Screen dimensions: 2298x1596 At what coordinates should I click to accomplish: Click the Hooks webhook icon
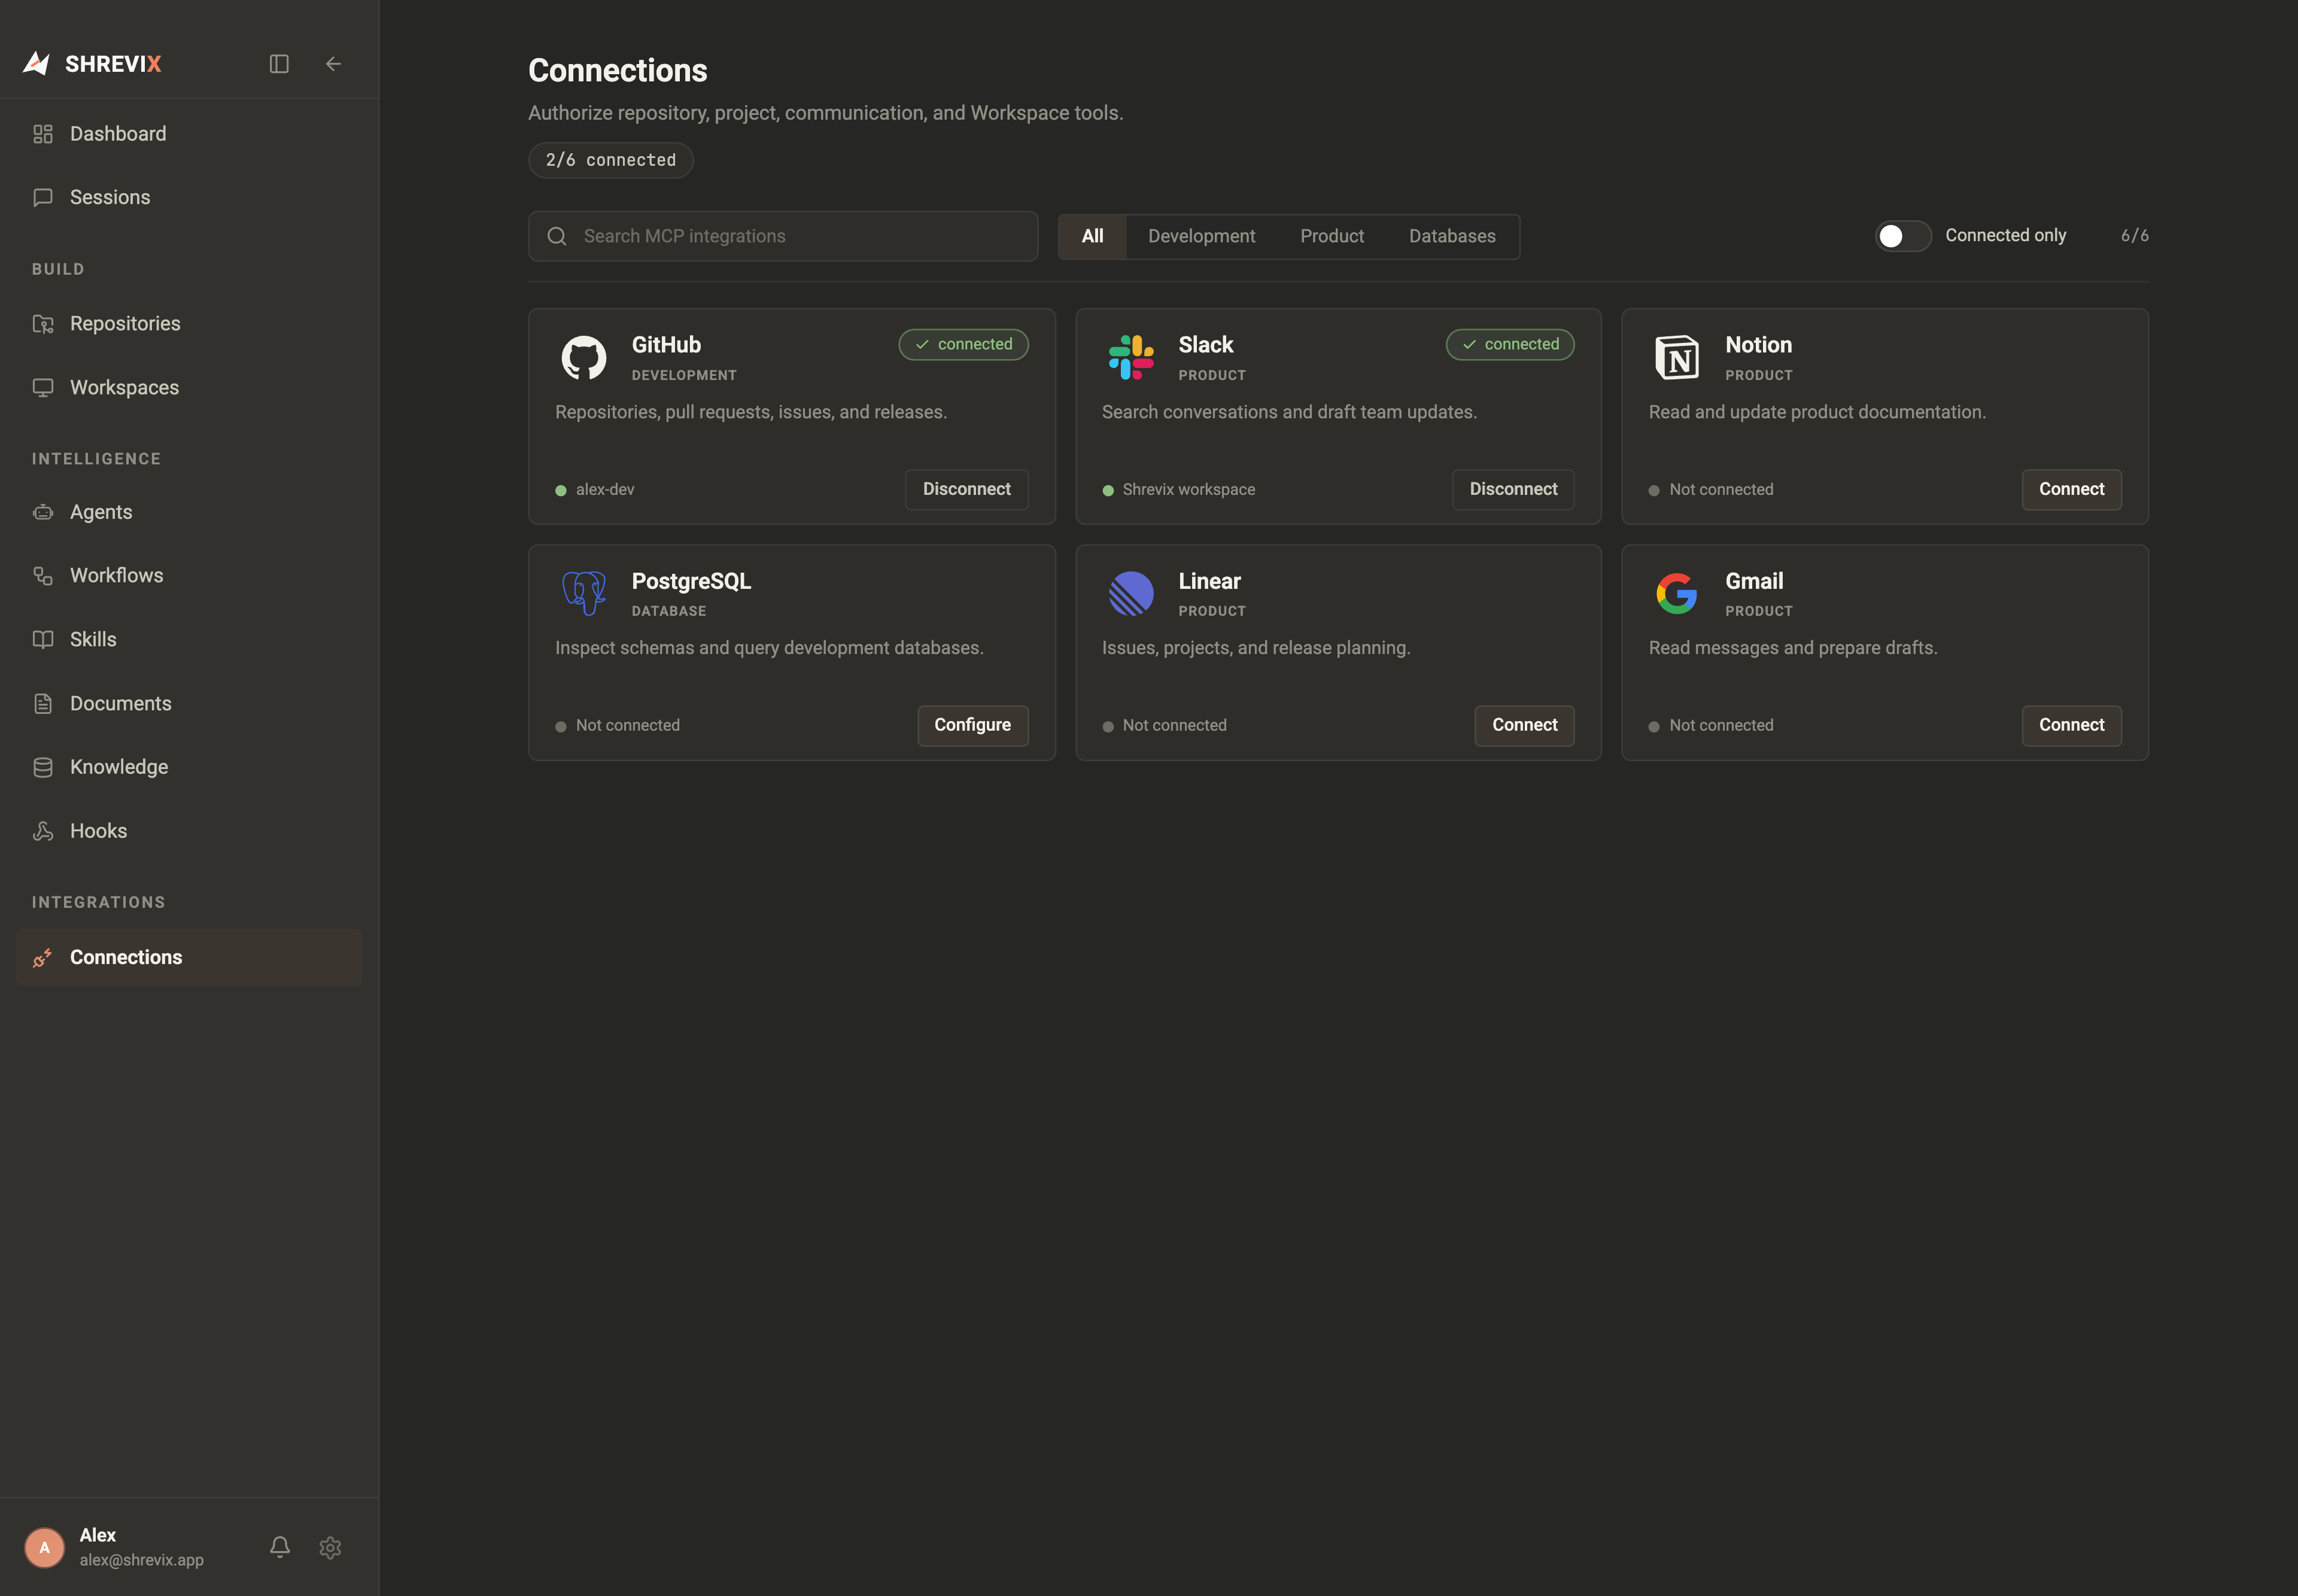(x=43, y=831)
